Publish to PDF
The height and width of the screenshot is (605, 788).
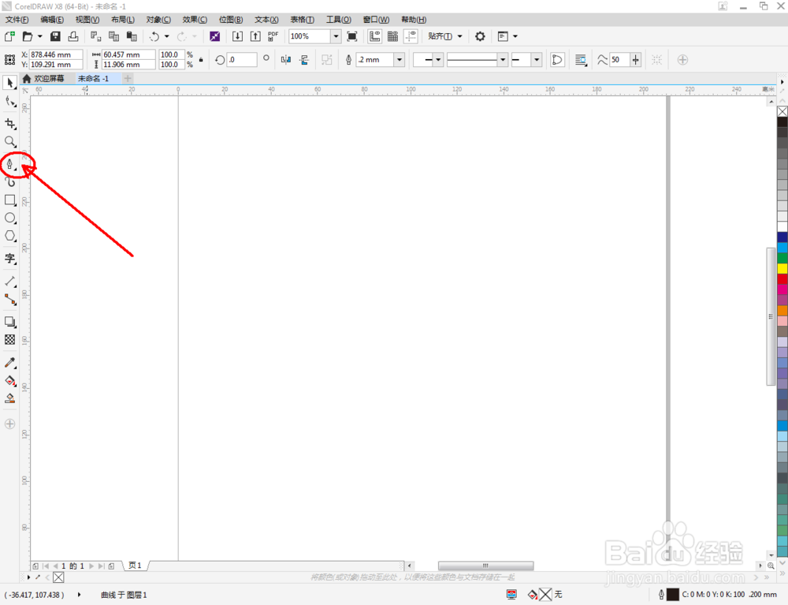[x=273, y=36]
